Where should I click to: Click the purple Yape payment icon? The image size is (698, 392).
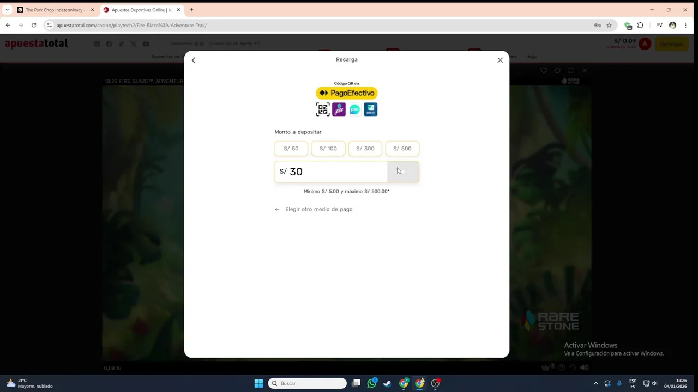[339, 109]
